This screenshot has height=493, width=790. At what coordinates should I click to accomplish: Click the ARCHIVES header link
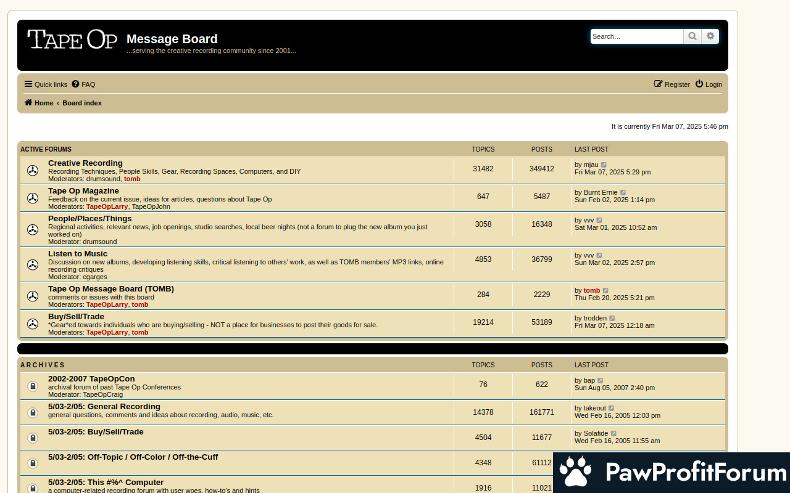[x=43, y=365]
